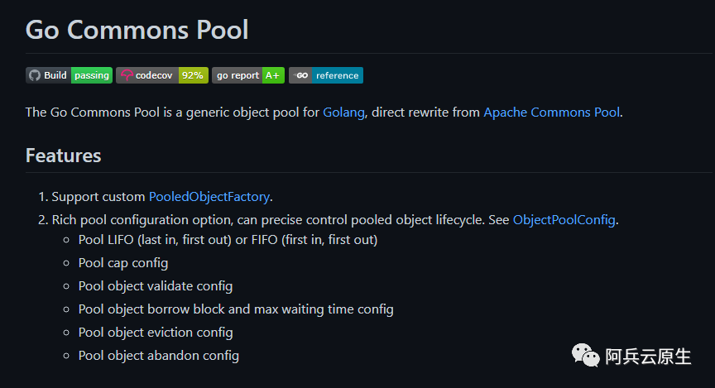Click the A+ grade on go report
The image size is (715, 388).
tap(273, 75)
